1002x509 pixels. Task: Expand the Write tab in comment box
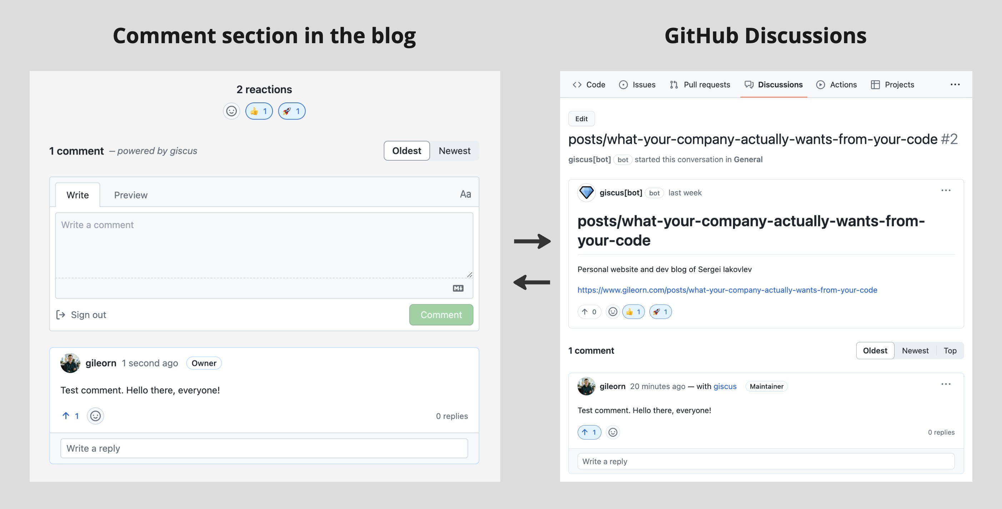point(77,193)
